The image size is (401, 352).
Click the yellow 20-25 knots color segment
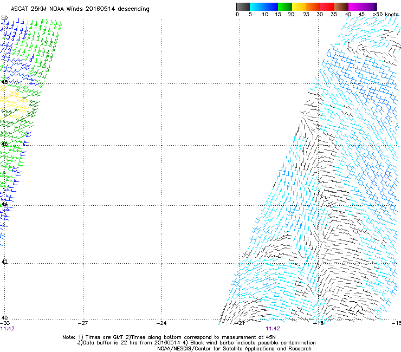coord(299,6)
